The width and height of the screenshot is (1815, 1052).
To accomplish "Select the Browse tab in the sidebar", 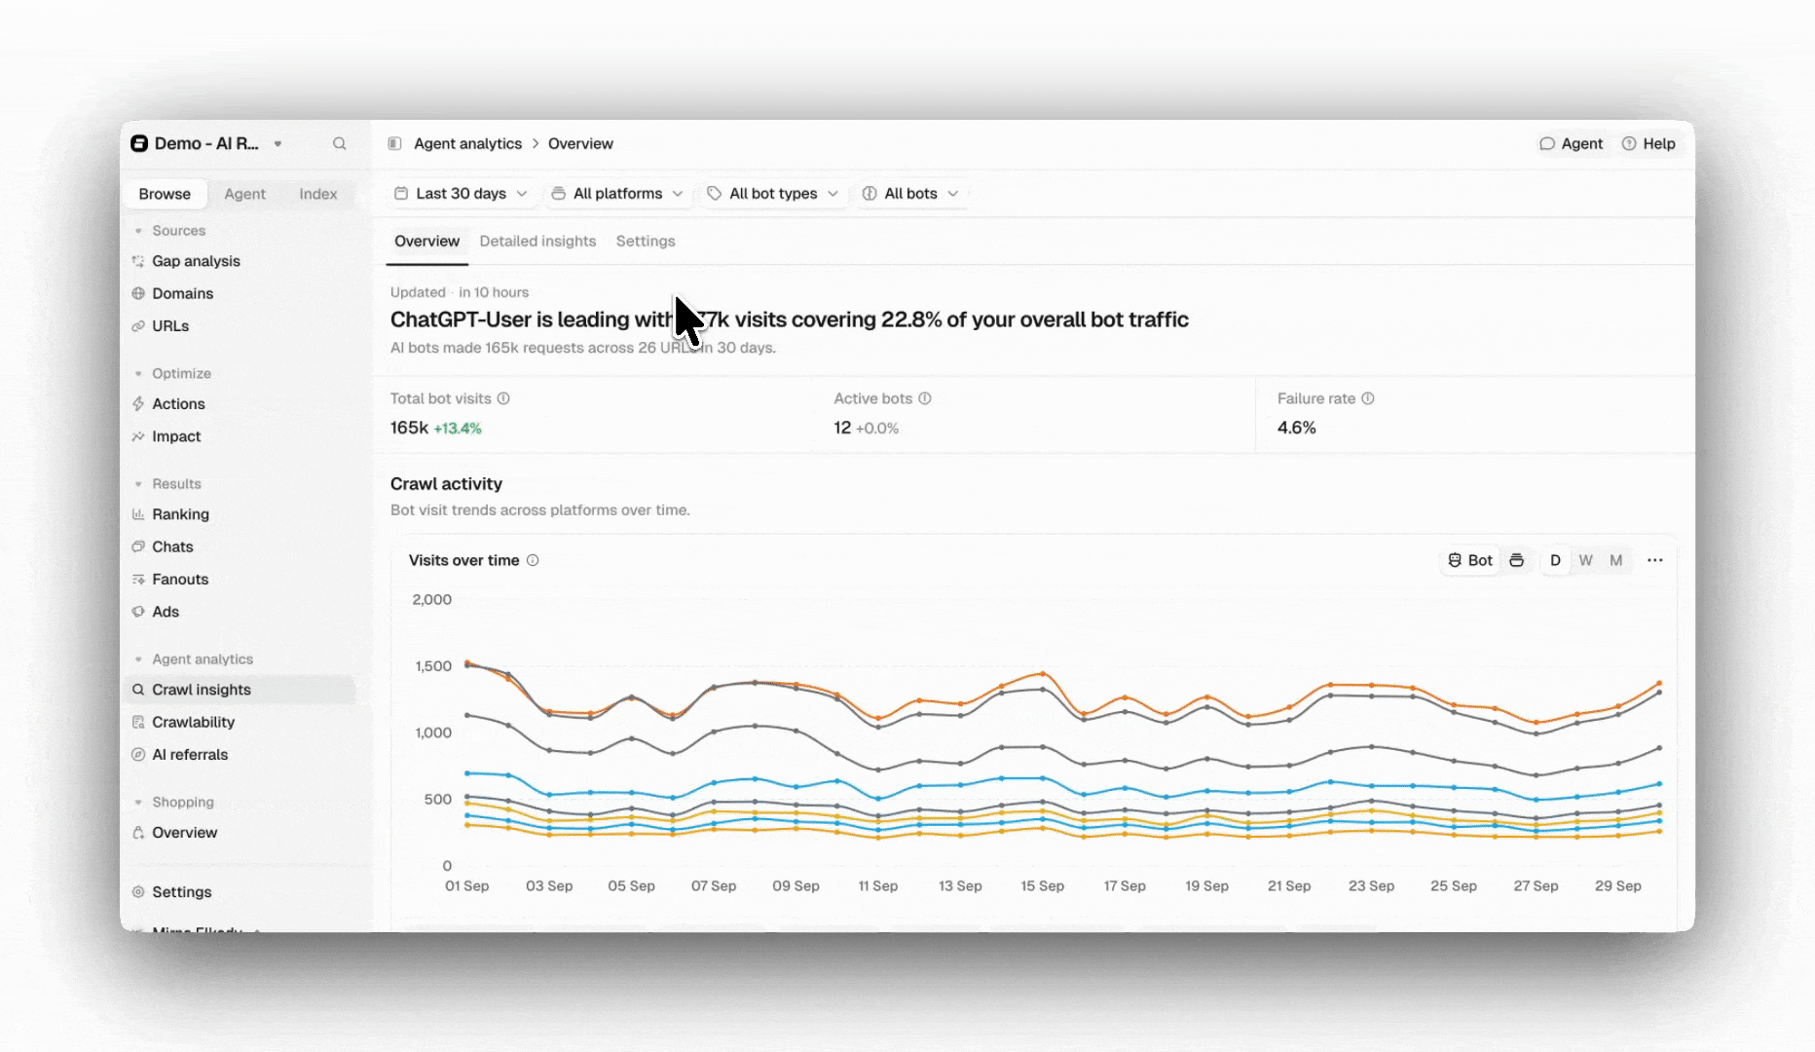I will [x=165, y=194].
